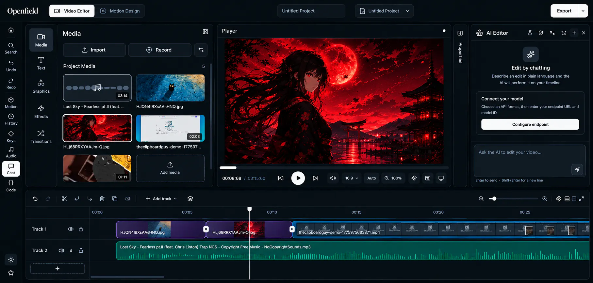The image size is (593, 283).
Task: Click star icon at sidebar bottom
Action: [x=11, y=273]
